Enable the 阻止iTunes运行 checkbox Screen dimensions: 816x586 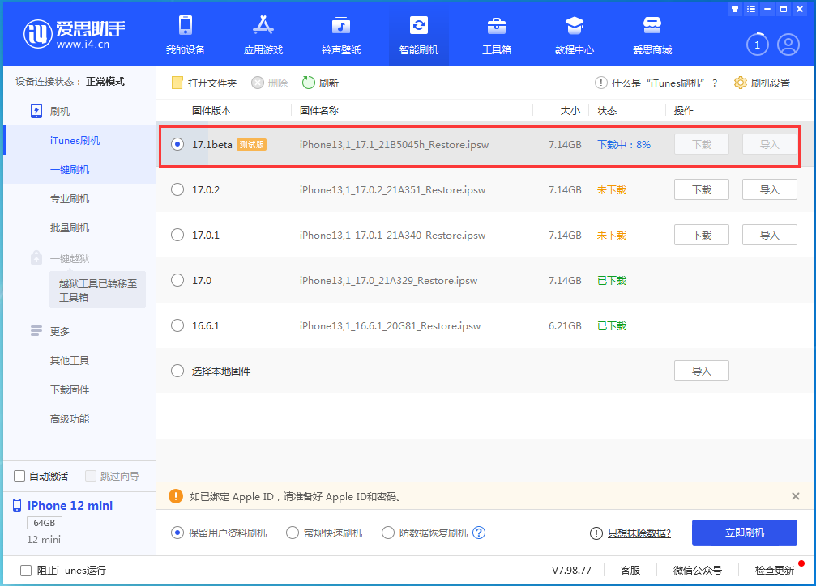[x=25, y=571]
